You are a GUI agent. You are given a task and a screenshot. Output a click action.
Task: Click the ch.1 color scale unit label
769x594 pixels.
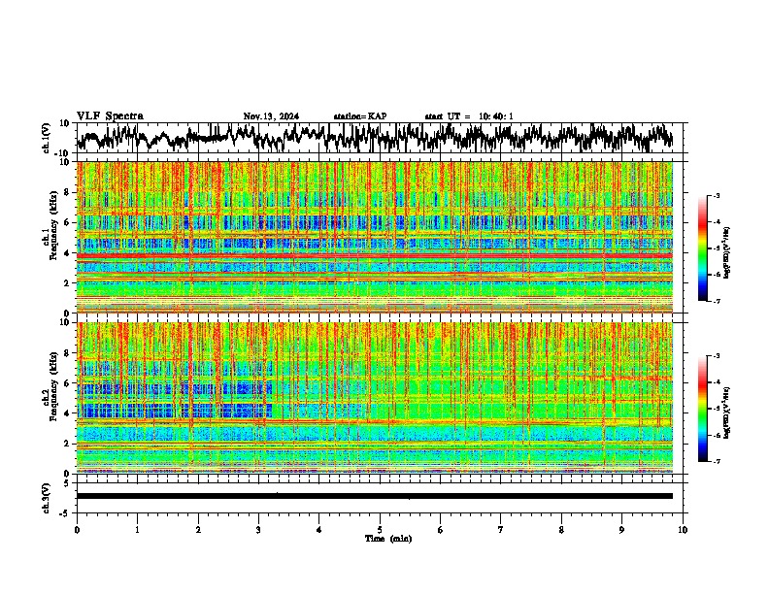coord(726,252)
